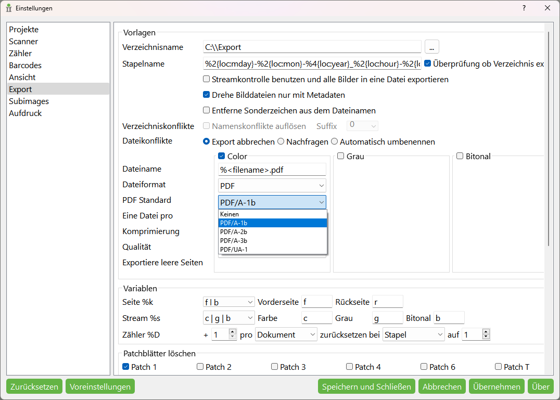Open the Subimages settings page
This screenshot has width=560, height=400.
pos(58,101)
